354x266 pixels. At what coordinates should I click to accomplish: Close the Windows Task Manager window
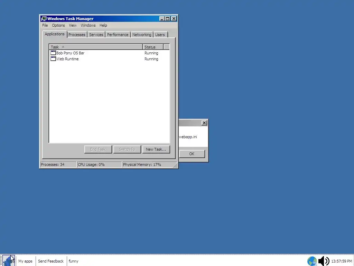coord(174,19)
